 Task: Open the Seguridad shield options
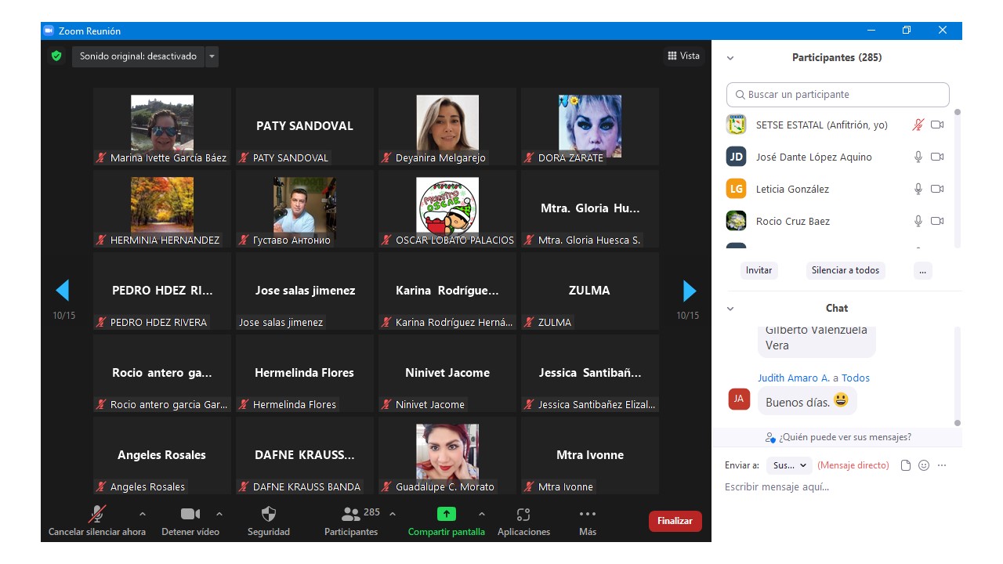pos(269,514)
